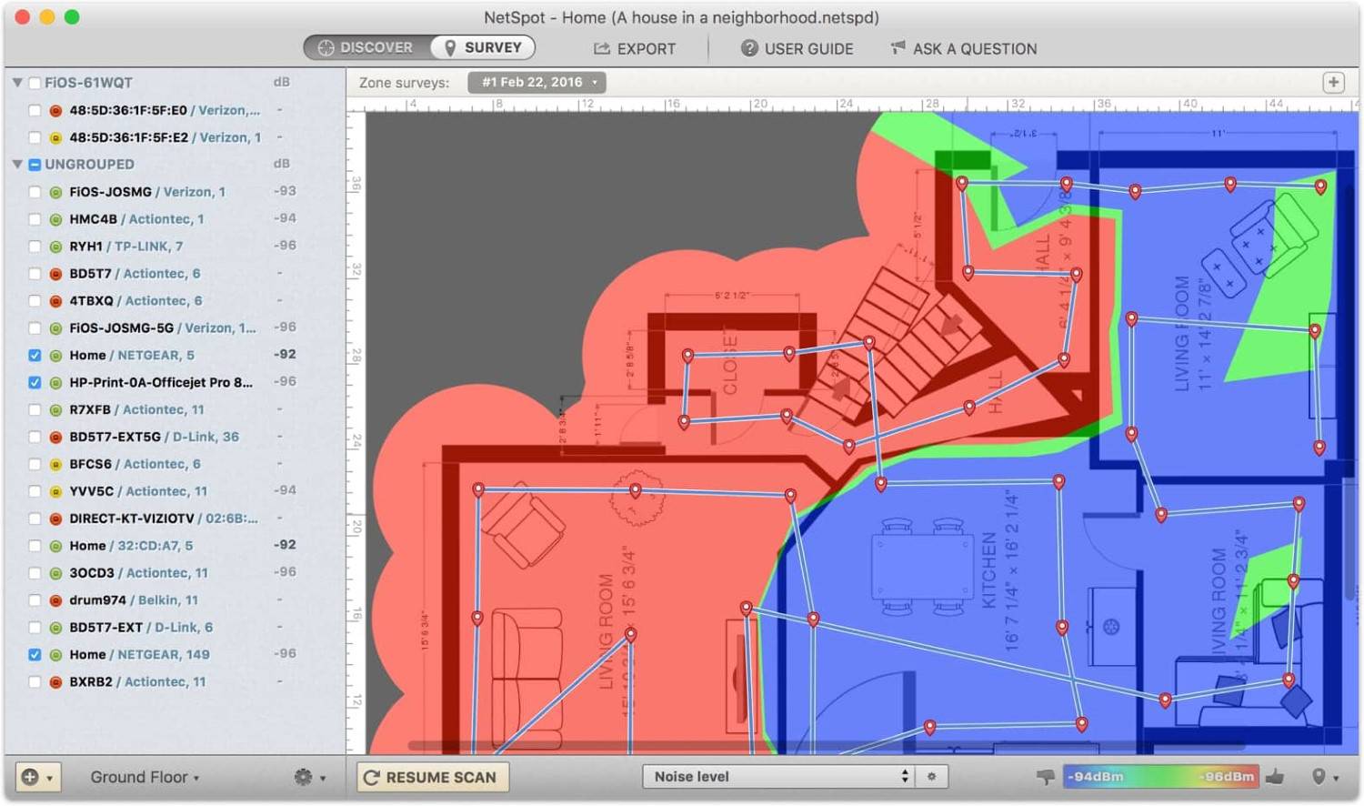Click the thumbs-down icon by the legend
Viewport: 1364px width, 806px height.
coord(1045,777)
